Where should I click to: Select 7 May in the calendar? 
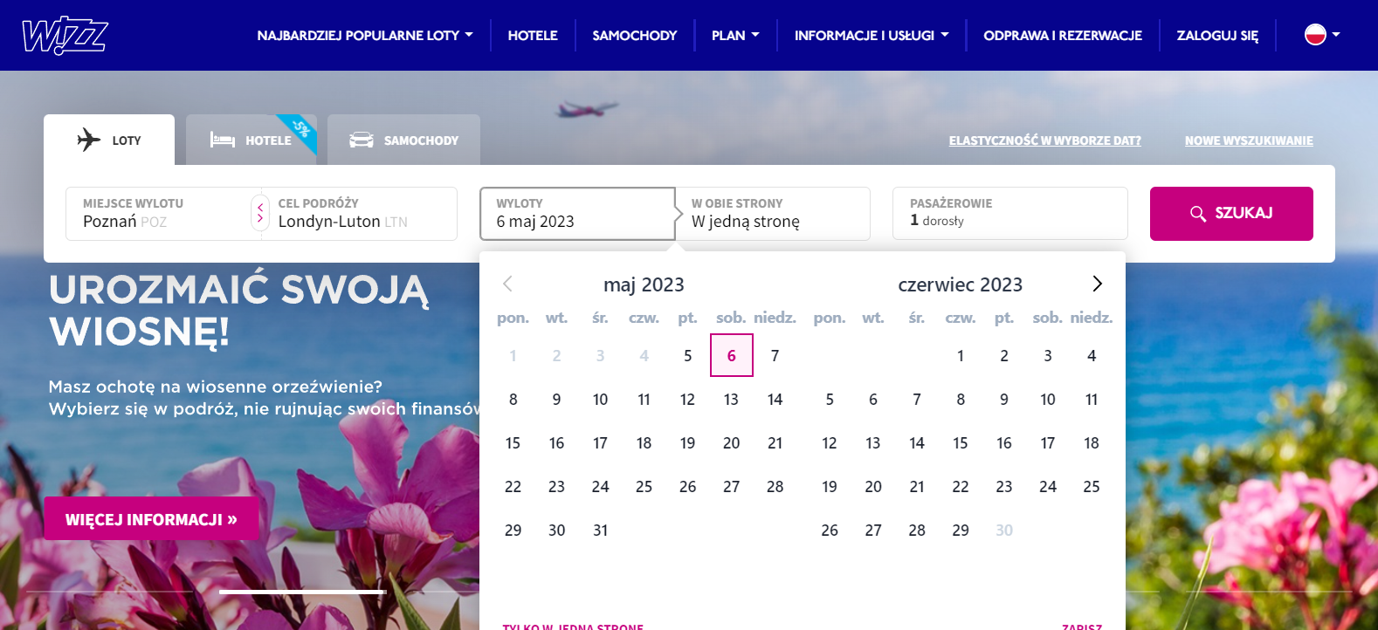(x=775, y=355)
